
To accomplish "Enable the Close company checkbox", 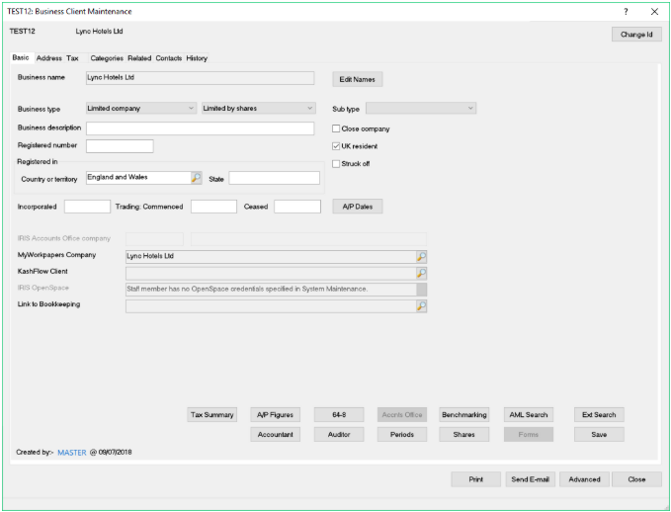I will coord(337,128).
